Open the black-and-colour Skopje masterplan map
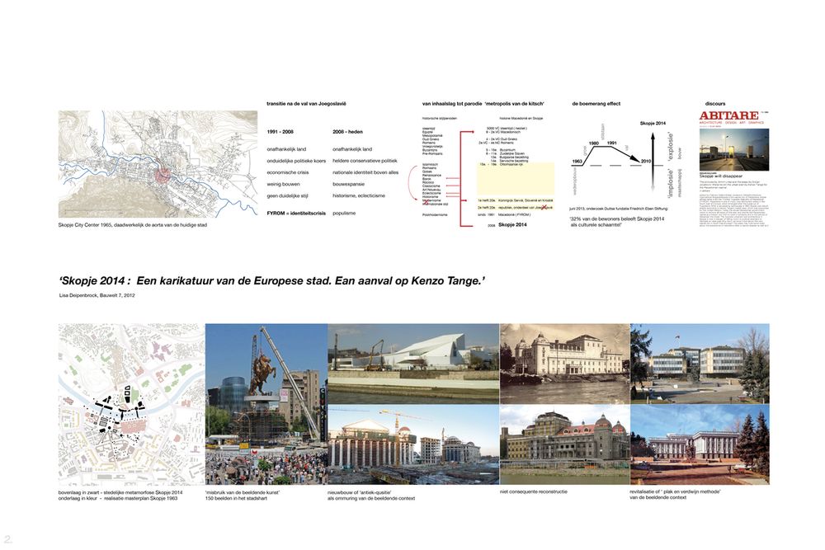 pos(131,404)
